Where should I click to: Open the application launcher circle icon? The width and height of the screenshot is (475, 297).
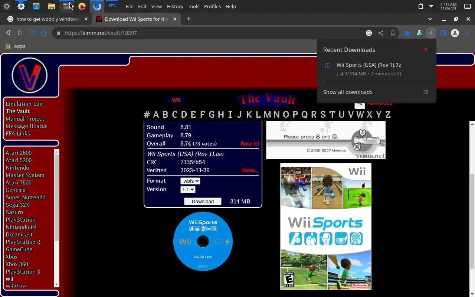[x=6, y=6]
